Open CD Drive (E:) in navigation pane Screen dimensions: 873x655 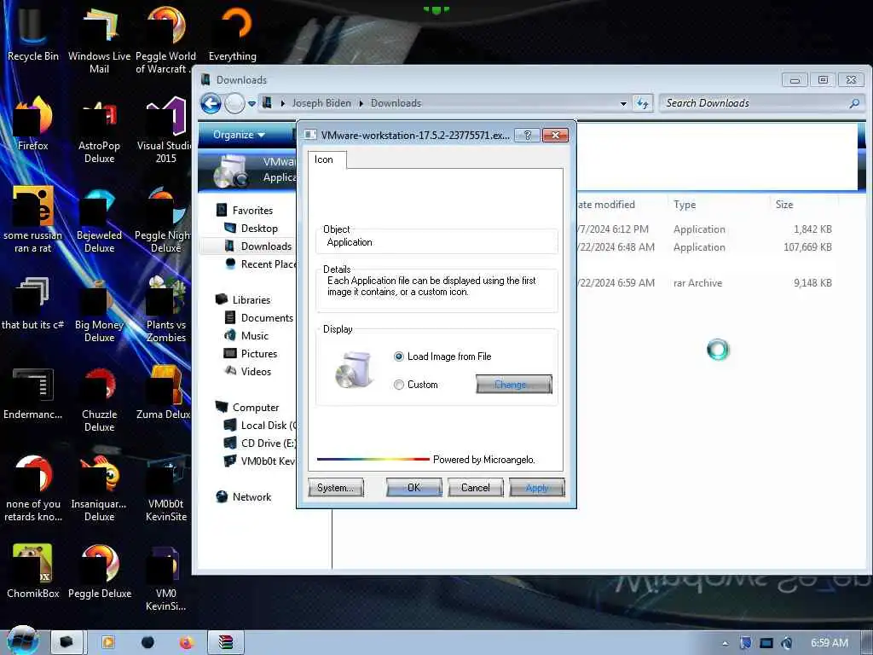pos(260,443)
